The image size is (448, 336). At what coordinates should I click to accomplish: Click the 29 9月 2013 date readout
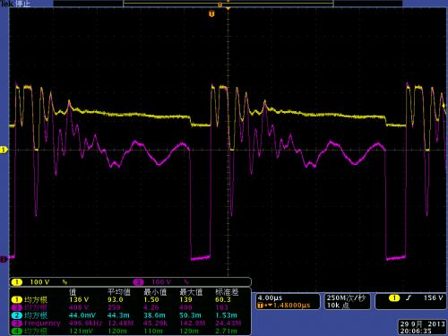(422, 324)
